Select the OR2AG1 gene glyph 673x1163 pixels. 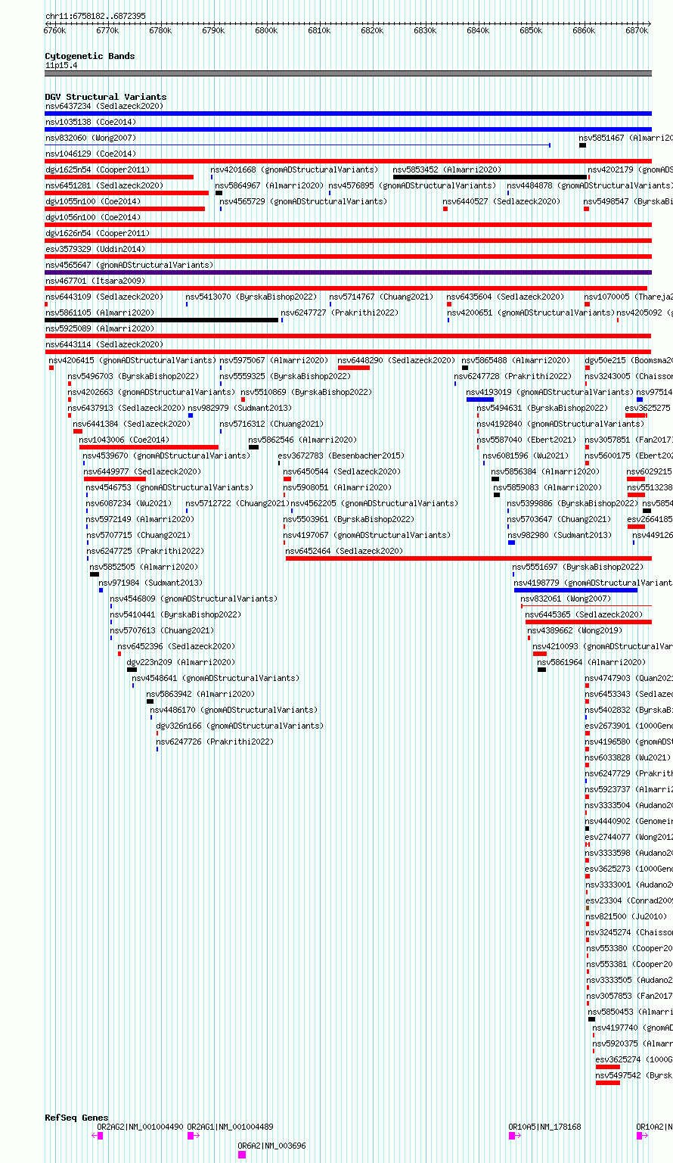(x=193, y=1135)
